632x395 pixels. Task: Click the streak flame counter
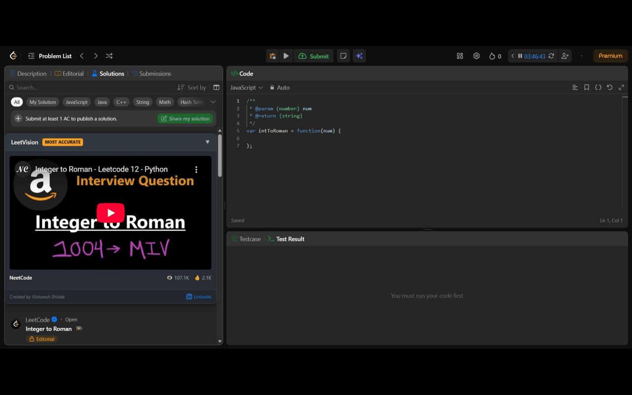click(x=495, y=56)
